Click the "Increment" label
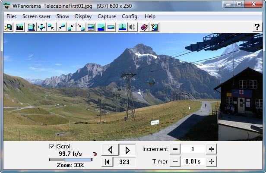 tap(155, 149)
